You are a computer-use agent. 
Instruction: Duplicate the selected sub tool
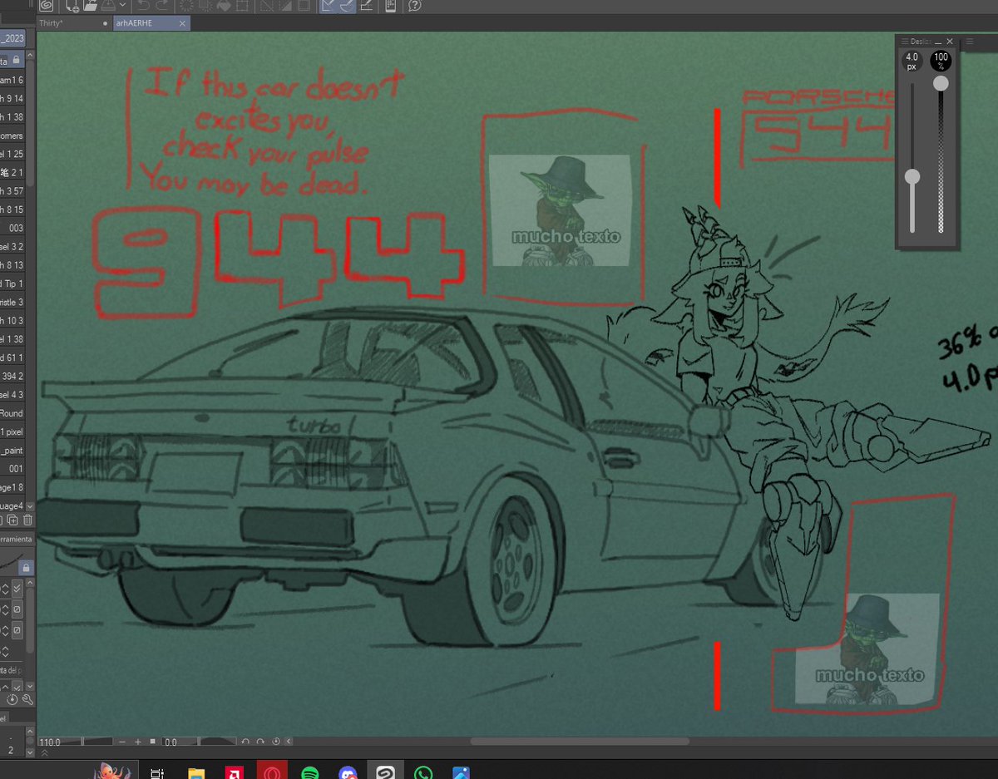tap(12, 520)
